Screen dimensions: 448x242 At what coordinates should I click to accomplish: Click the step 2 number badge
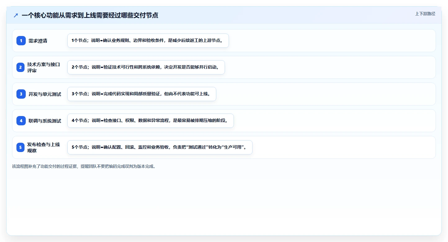tap(20, 67)
